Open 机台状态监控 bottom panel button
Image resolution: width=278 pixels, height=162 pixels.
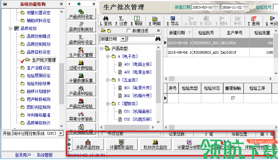click(x=155, y=144)
